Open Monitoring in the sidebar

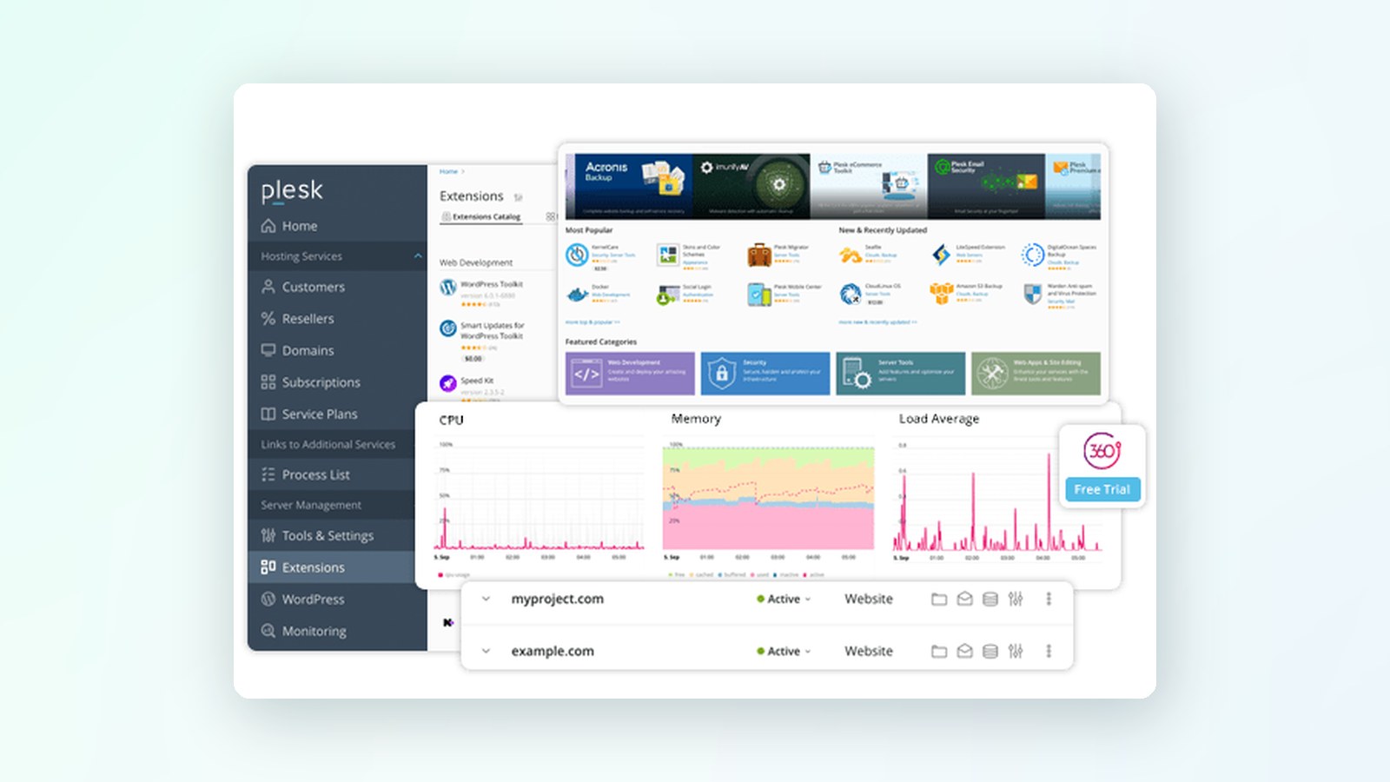(x=337, y=632)
